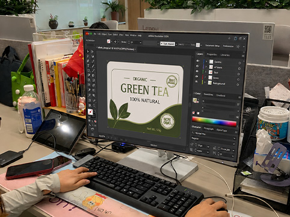
Task: Toggle visibility of the Text layer
Action: (x=197, y=71)
